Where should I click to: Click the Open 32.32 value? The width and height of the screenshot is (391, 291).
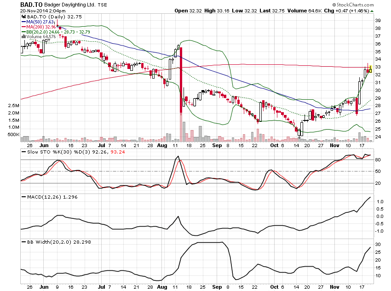(188, 11)
